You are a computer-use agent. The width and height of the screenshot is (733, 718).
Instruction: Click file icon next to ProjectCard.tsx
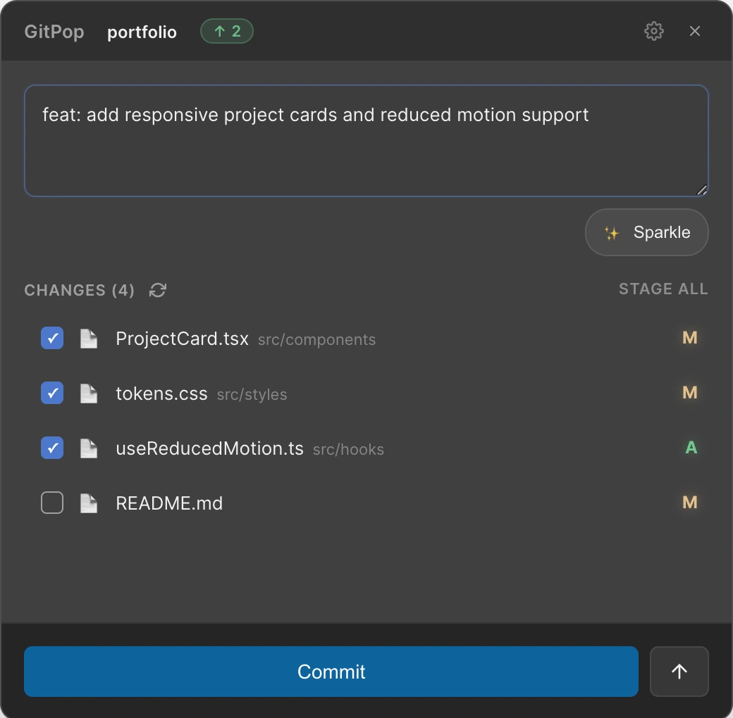point(88,339)
